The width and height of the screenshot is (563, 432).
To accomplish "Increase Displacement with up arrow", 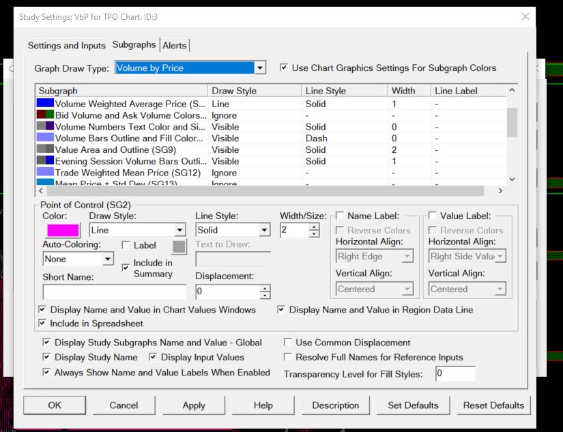I will click(x=265, y=289).
